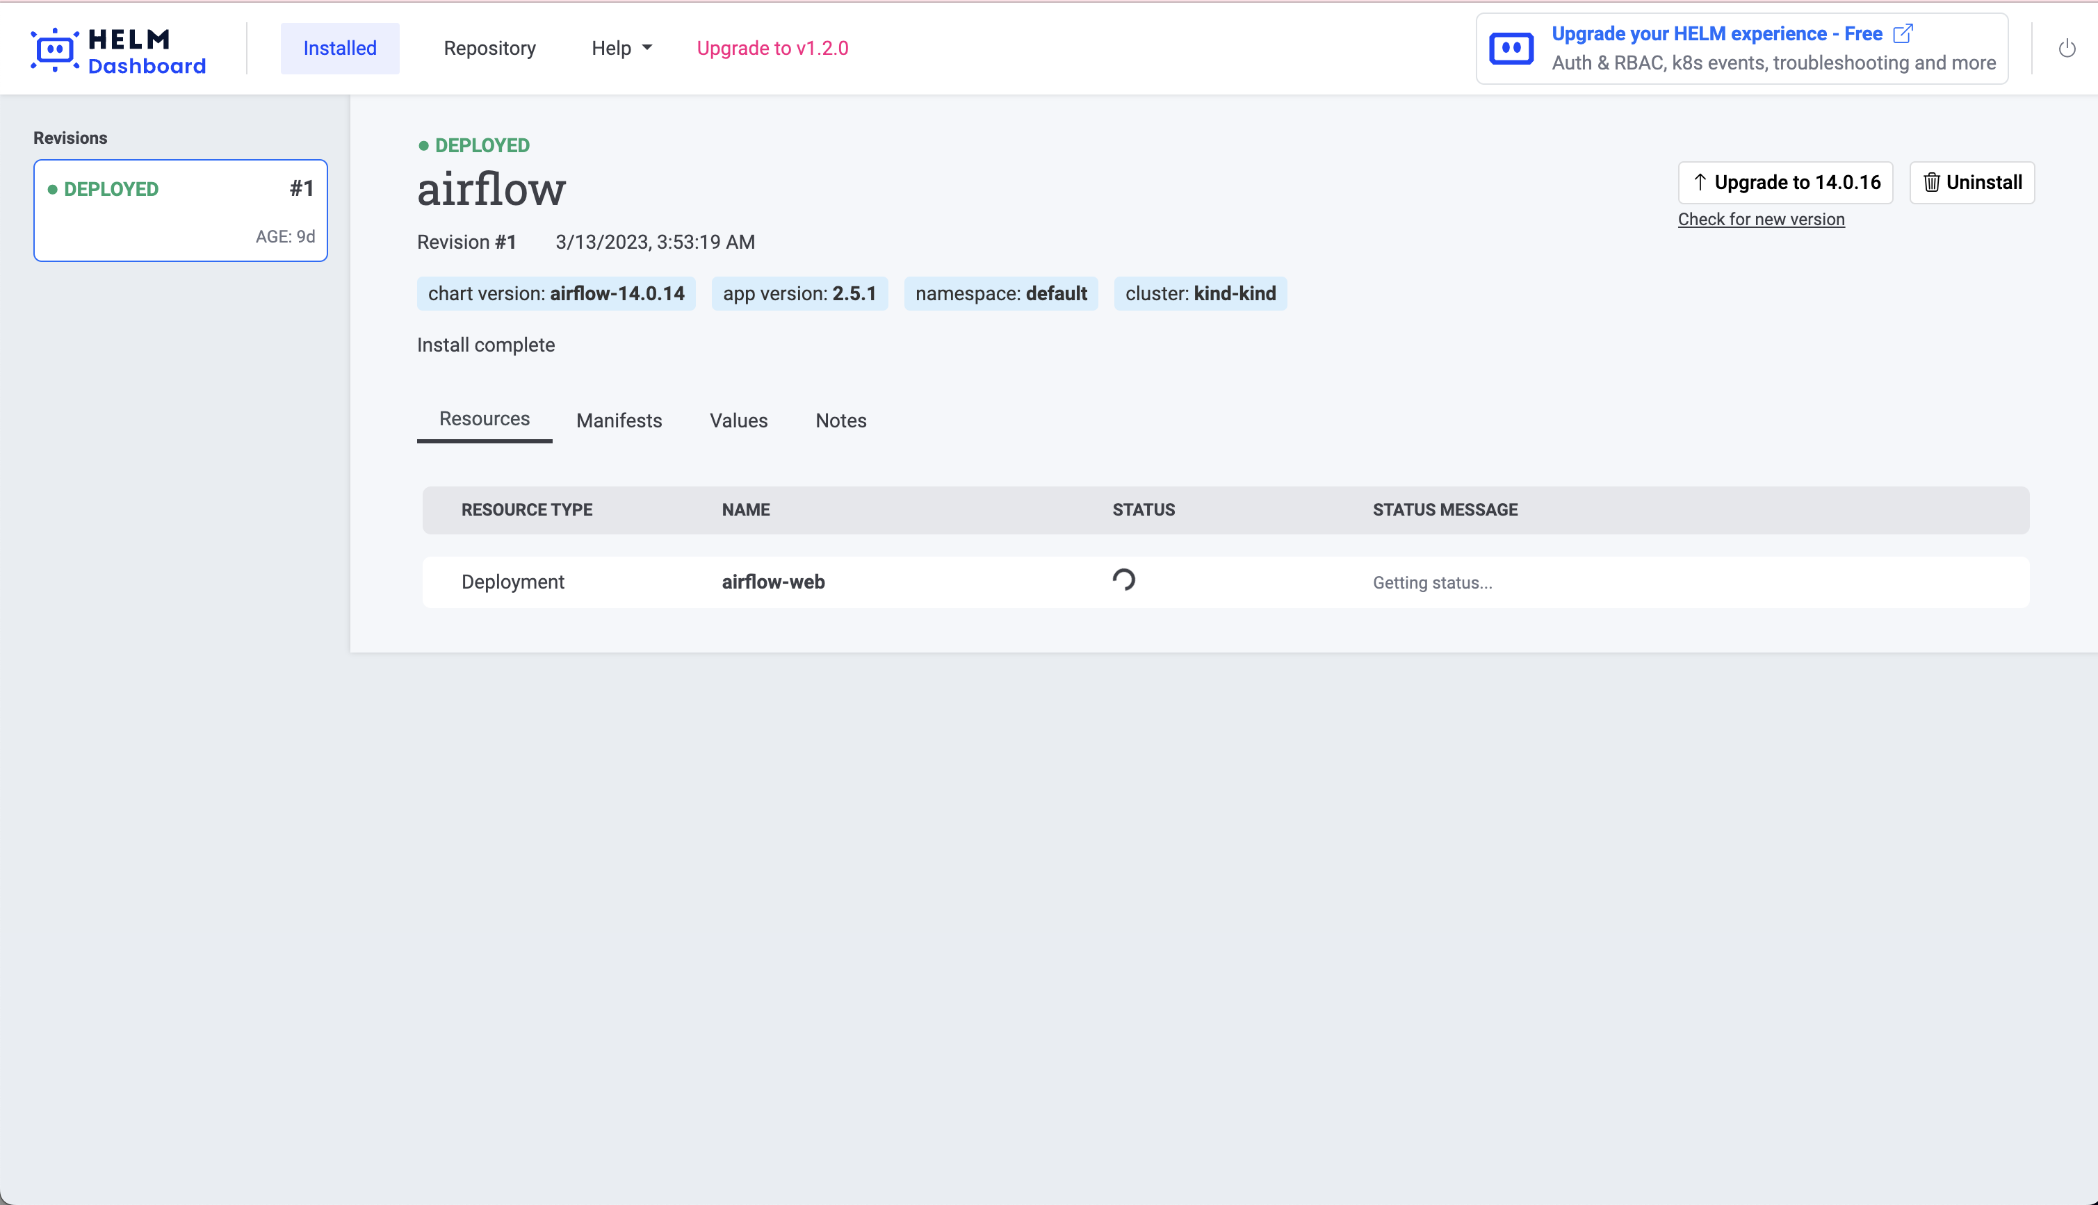Screen dimensions: 2098x1205
Task: Click the Helm Dashboard logo icon
Action: (55, 49)
